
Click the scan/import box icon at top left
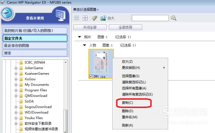click(7, 14)
